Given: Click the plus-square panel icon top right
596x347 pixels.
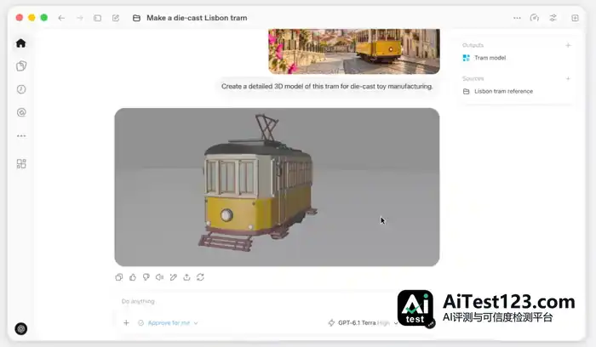Looking at the screenshot, I should 575,18.
